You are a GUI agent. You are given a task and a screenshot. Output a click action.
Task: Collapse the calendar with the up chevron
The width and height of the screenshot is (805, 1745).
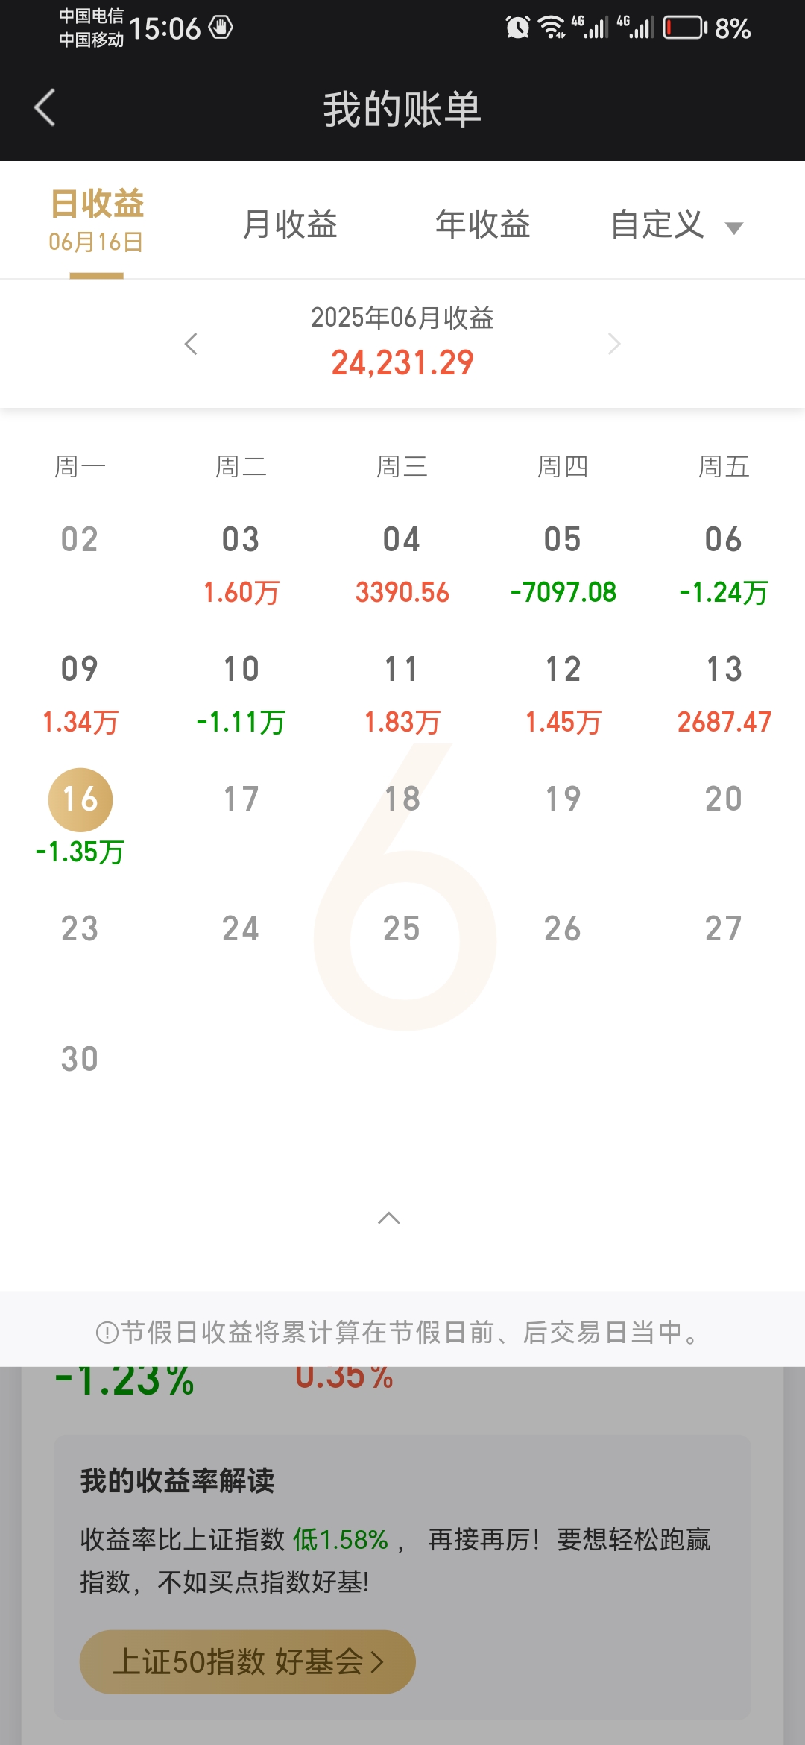click(x=389, y=1219)
